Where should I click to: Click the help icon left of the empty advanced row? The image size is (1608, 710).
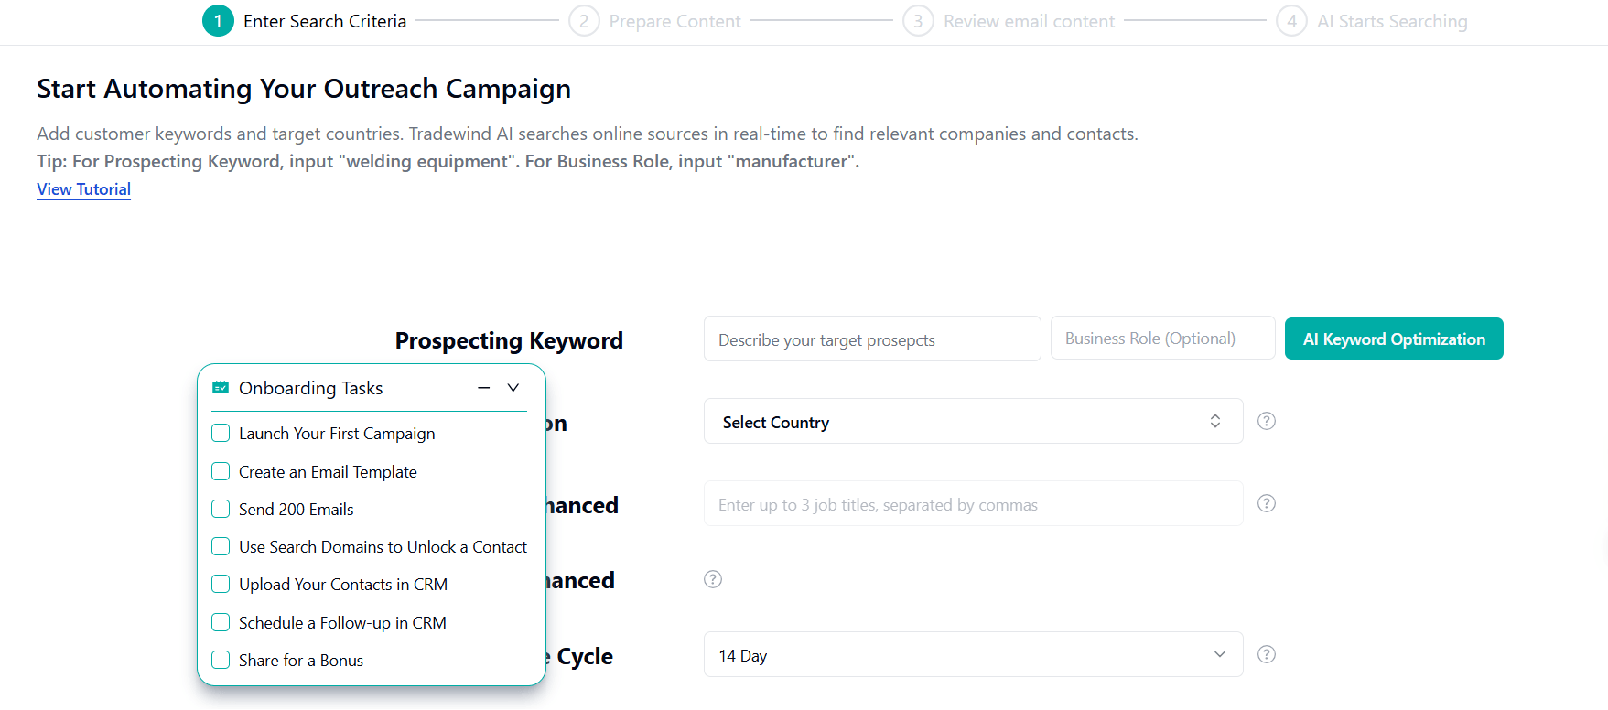click(x=713, y=579)
